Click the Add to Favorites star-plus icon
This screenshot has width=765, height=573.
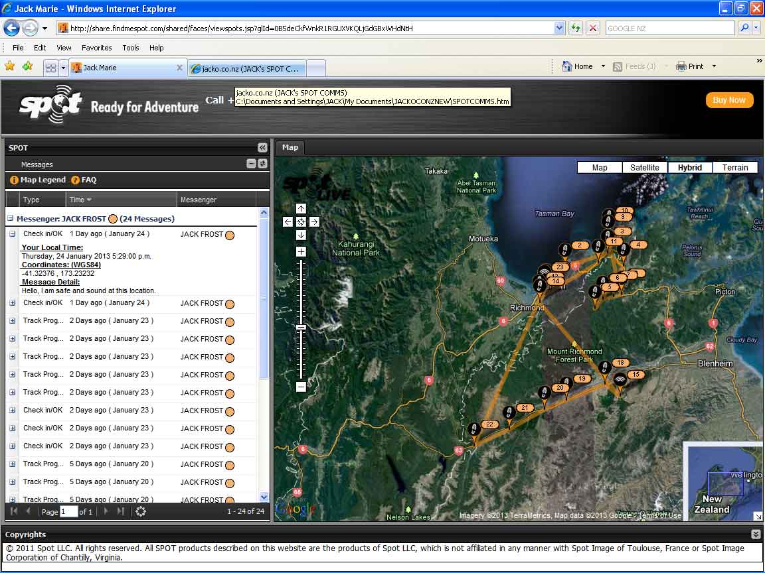point(27,66)
